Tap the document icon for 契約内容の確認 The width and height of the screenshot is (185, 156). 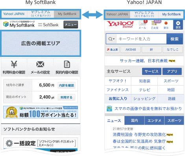[x=67, y=64]
